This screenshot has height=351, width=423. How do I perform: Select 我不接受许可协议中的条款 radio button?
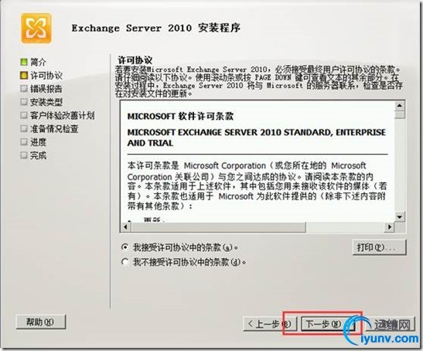125,261
